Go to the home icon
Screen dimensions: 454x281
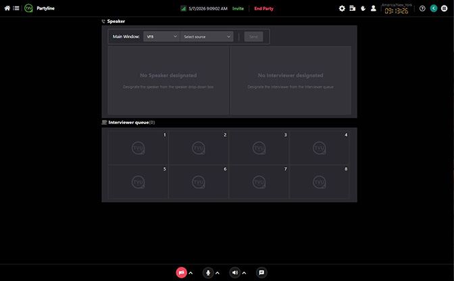click(x=7, y=8)
